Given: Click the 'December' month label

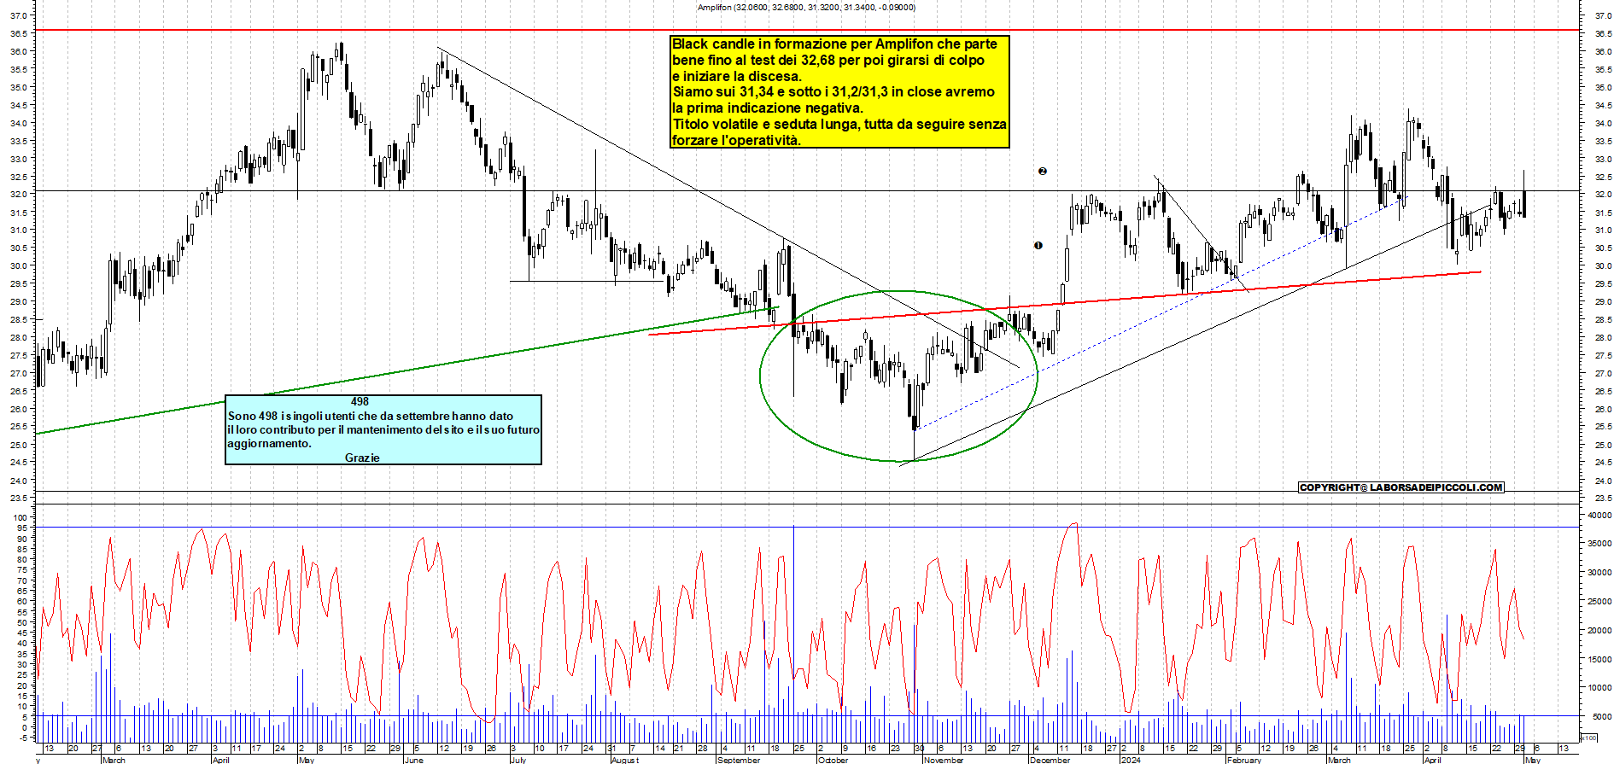Looking at the screenshot, I should pyautogui.click(x=1050, y=760).
